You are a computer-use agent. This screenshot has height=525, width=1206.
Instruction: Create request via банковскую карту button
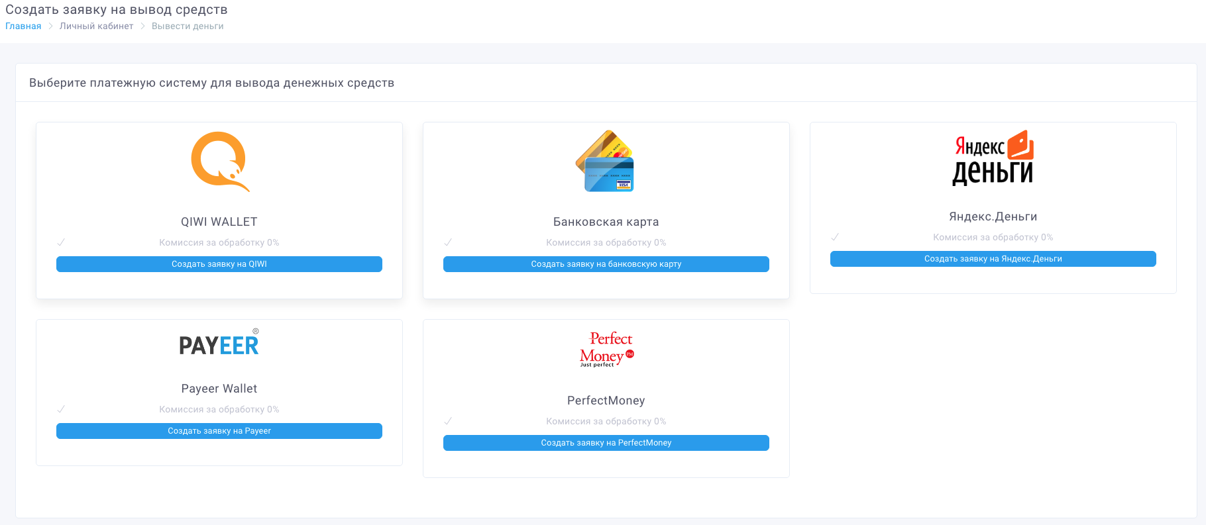coord(606,264)
